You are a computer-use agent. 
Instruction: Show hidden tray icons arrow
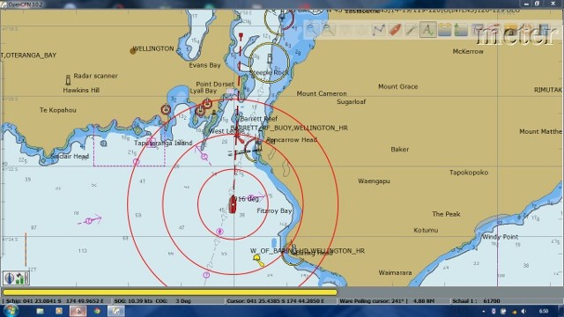click(484, 311)
